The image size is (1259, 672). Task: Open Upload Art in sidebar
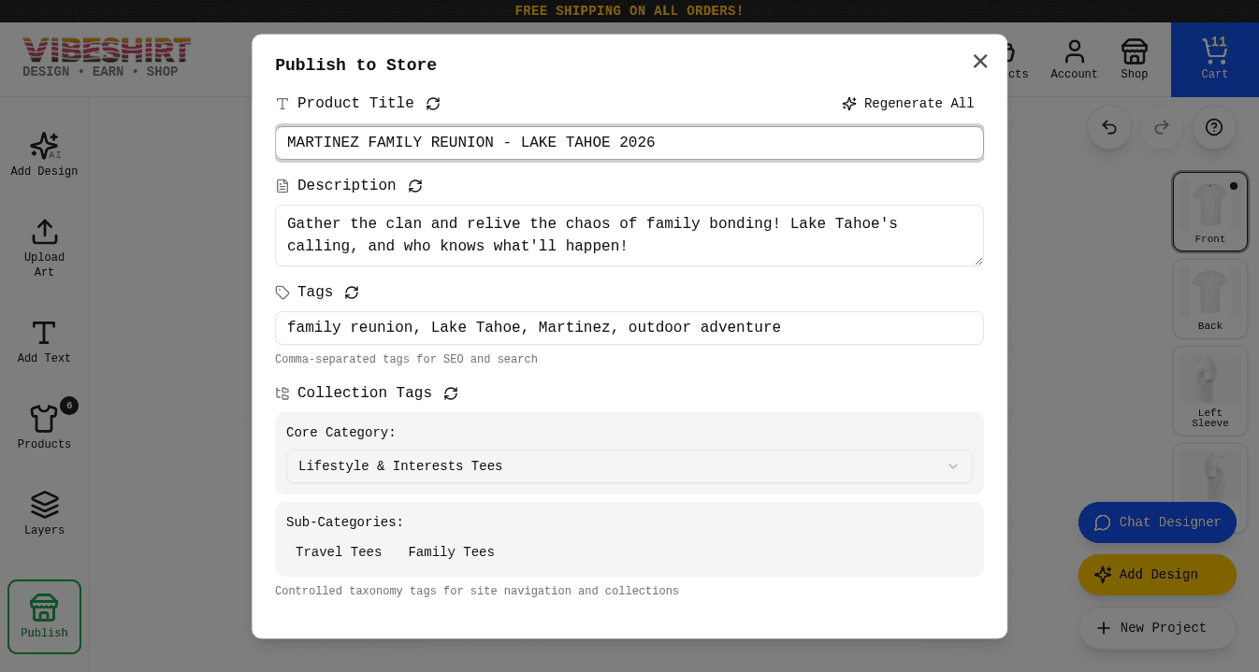point(44,248)
